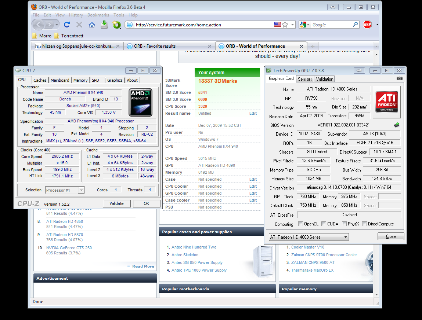Image resolution: width=422 pixels, height=320 pixels.
Task: Enable the DirectCompute checkbox
Action: click(364, 224)
